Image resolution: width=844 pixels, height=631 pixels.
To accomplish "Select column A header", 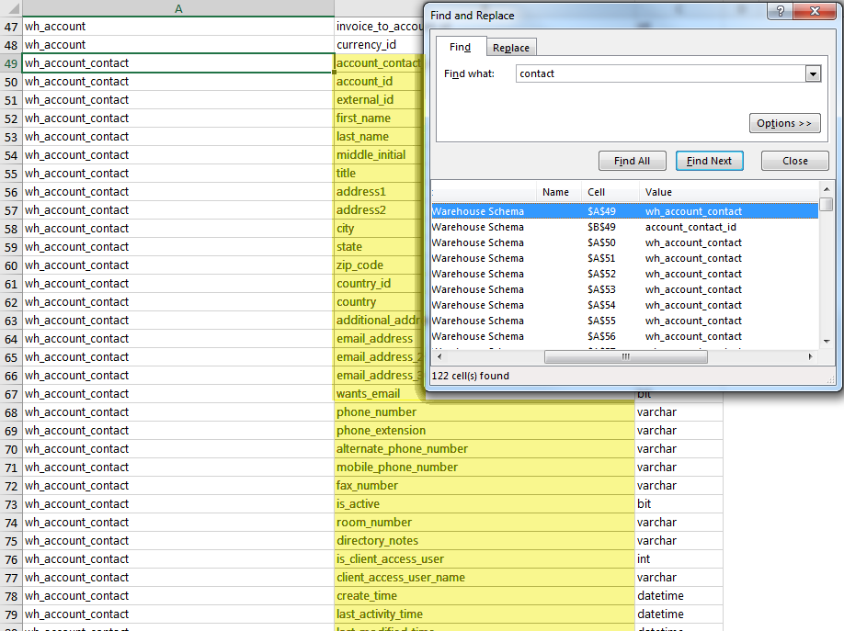I will (177, 8).
